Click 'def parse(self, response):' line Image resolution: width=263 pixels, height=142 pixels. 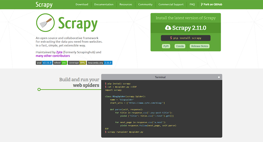click(126, 110)
